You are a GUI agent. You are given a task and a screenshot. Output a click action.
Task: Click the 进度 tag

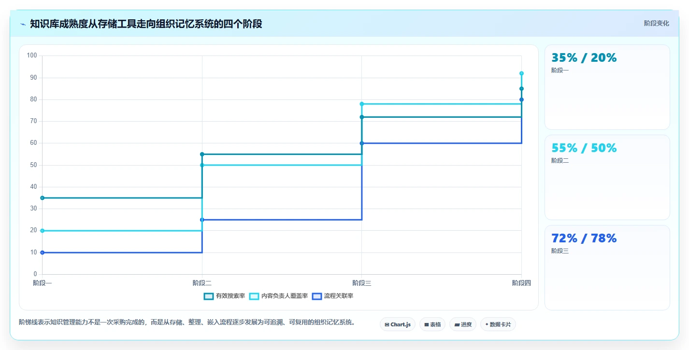(463, 324)
